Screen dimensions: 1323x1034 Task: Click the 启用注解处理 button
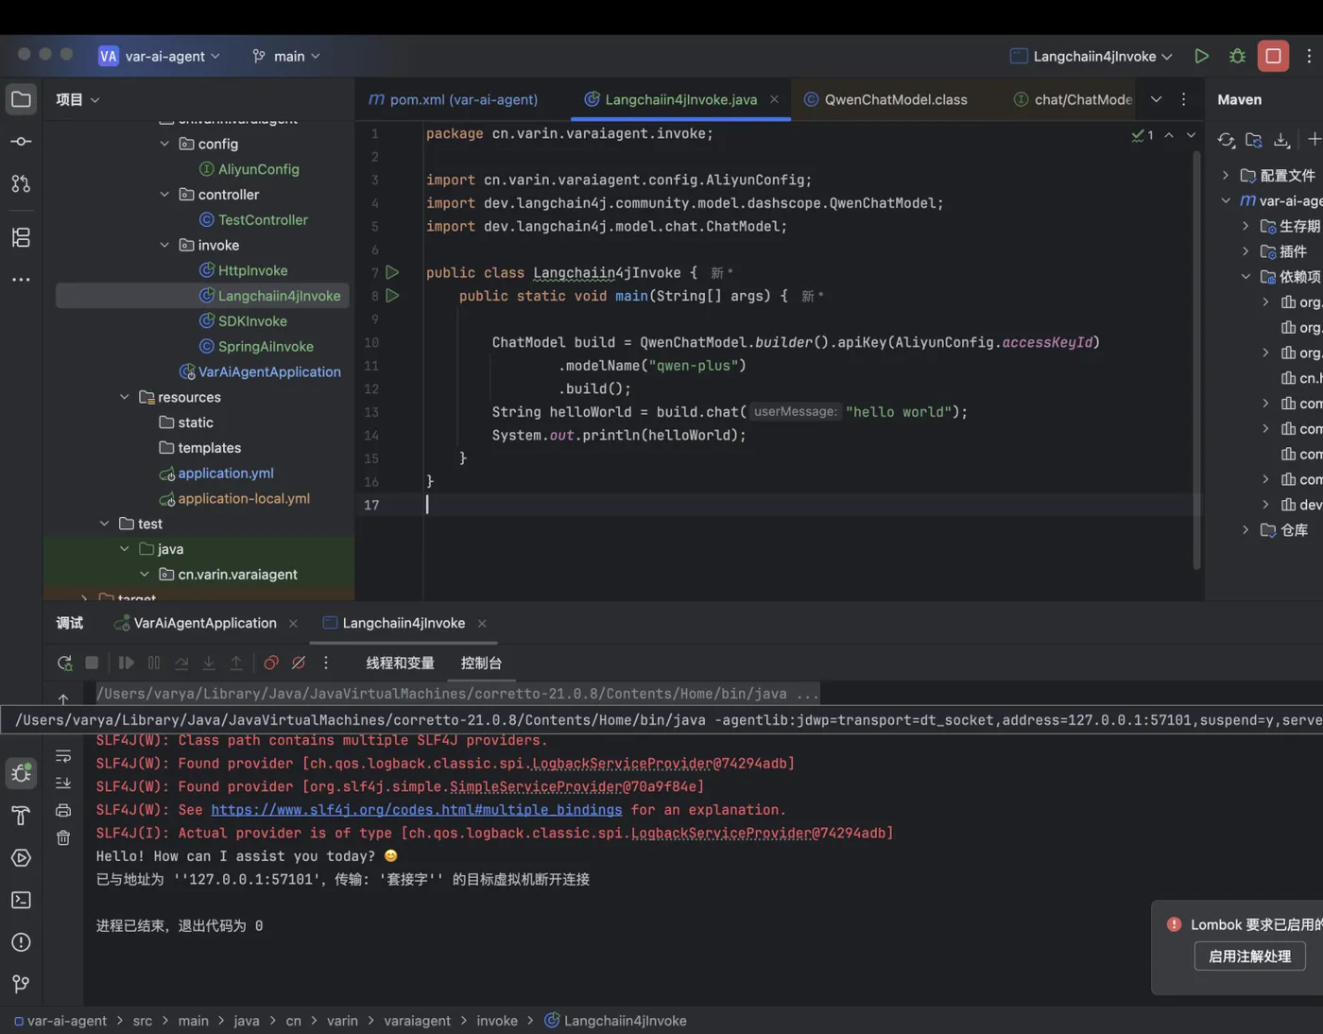tap(1249, 956)
